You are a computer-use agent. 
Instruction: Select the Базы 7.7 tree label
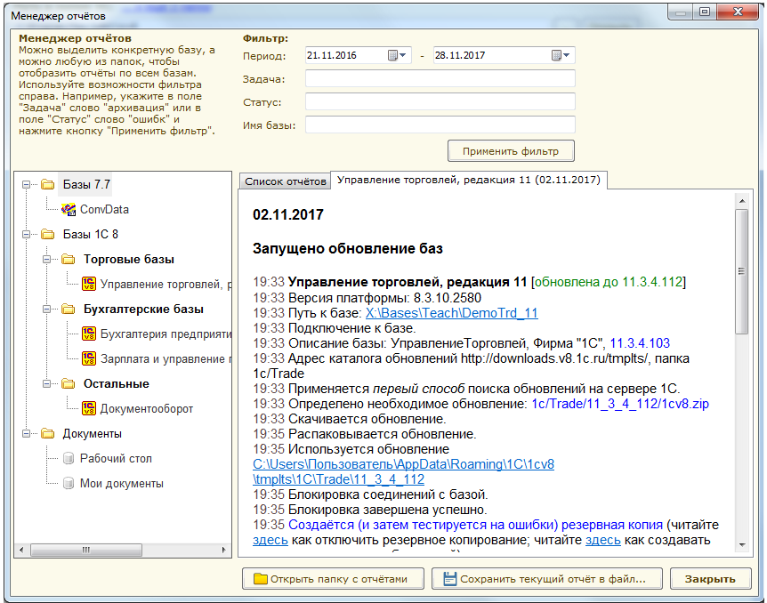[x=86, y=184]
